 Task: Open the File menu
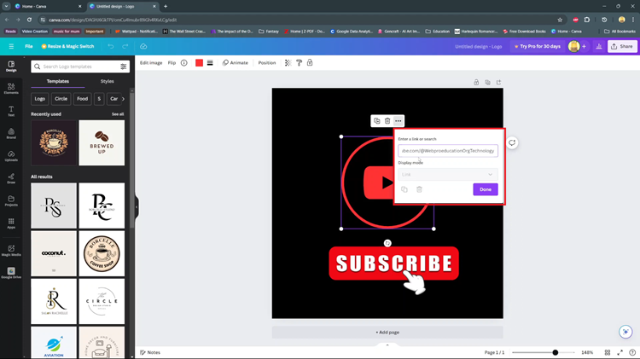[28, 47]
